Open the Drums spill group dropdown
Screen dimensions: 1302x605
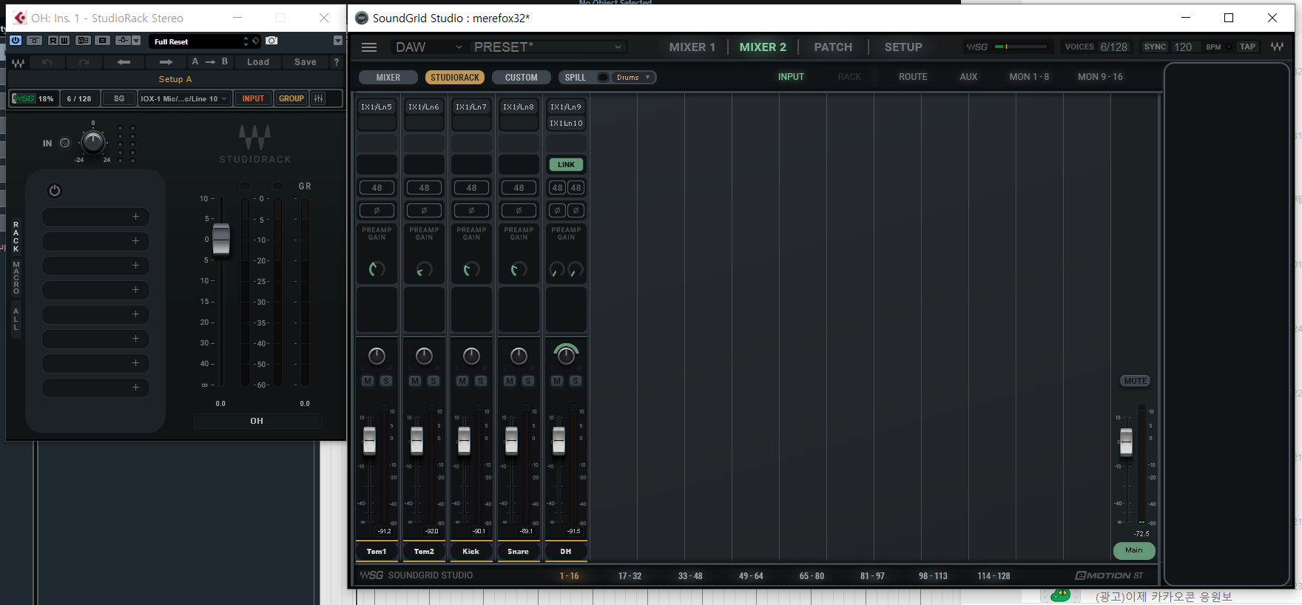click(633, 78)
